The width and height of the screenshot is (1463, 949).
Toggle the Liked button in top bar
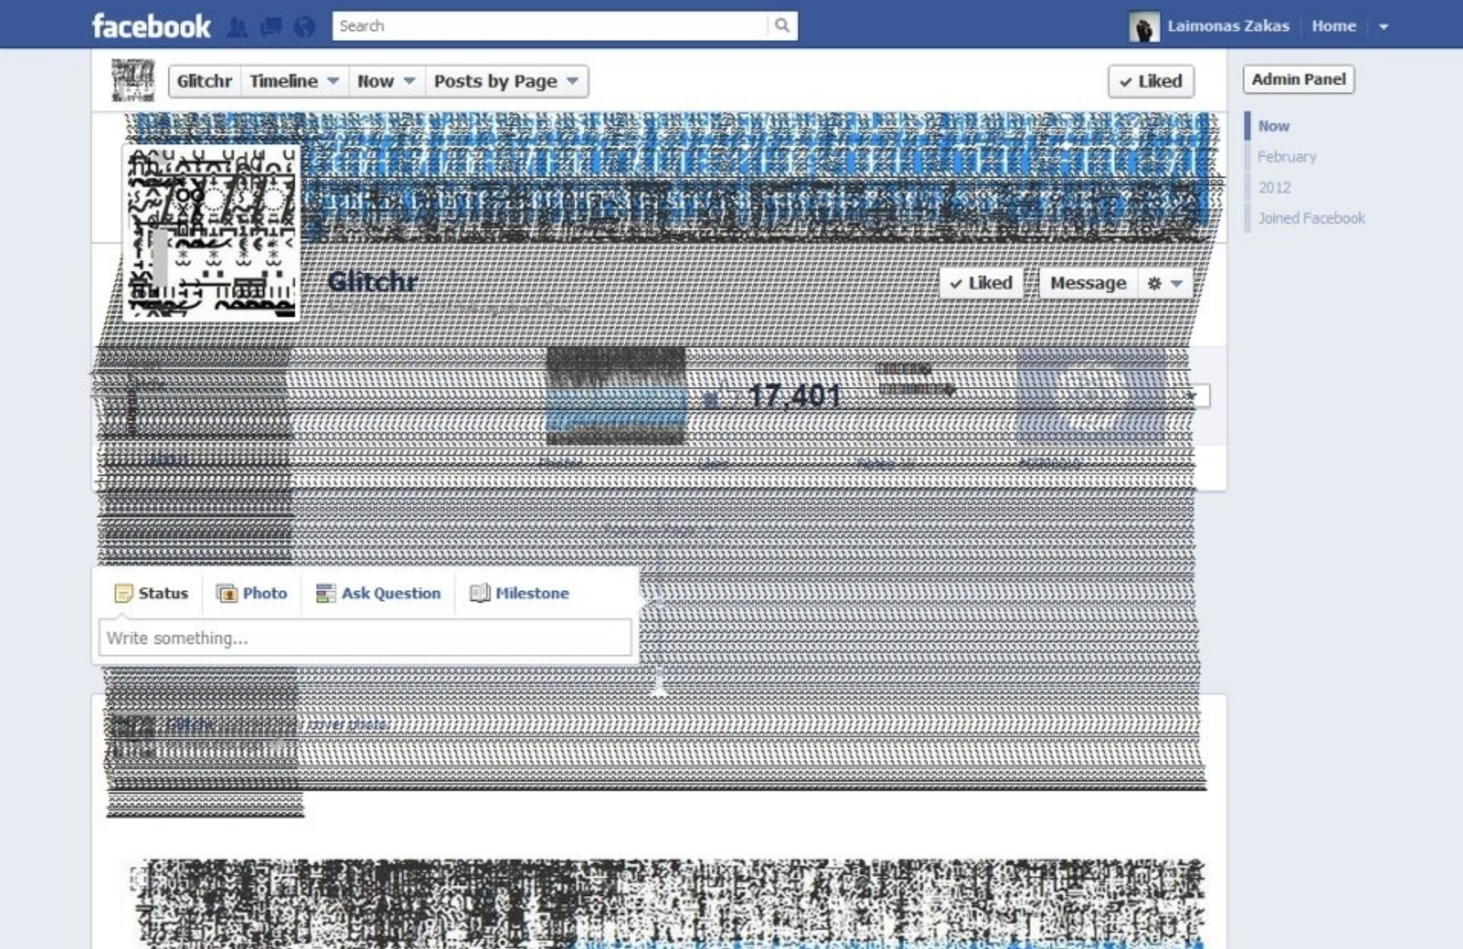(1150, 81)
